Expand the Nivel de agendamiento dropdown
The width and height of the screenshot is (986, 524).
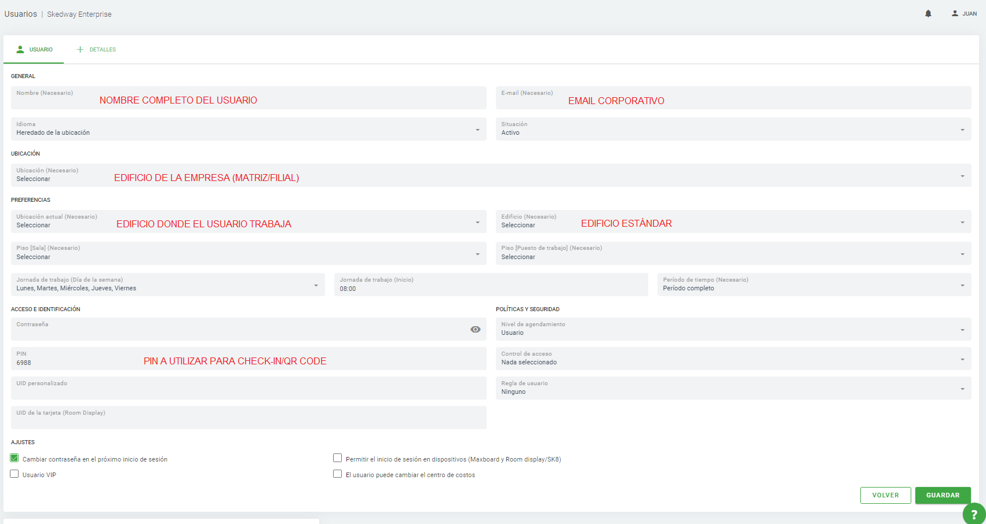[733, 330]
